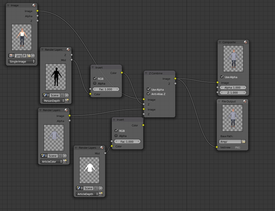275x211 pixels.
Task: Open the Scene dropdown in the ArticleDepth node
Action: [x=87, y=188]
